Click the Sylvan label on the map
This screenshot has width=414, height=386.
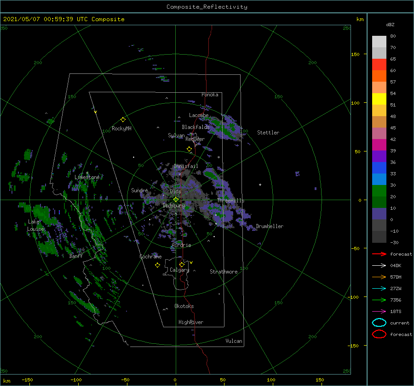176,135
